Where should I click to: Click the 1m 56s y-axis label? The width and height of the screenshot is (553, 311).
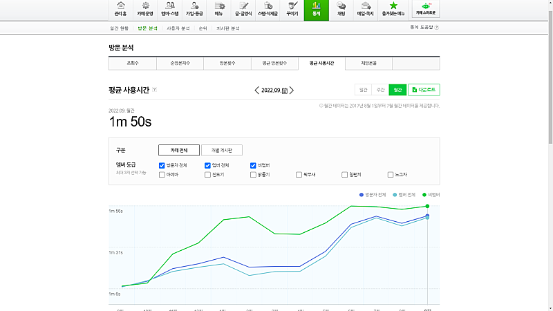(115, 211)
